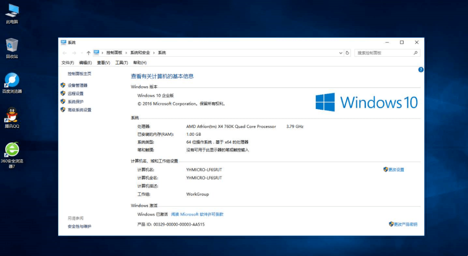Refresh the page with the refresh icon
Image resolution: width=468 pixels, height=256 pixels.
coord(348,52)
